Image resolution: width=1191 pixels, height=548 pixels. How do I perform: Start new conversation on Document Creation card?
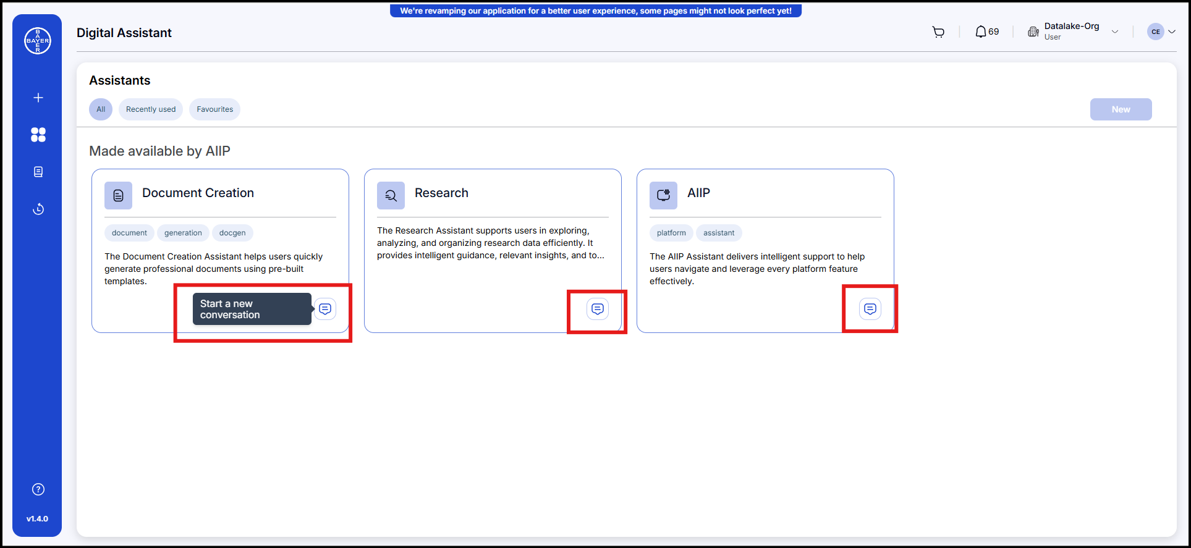click(x=325, y=309)
